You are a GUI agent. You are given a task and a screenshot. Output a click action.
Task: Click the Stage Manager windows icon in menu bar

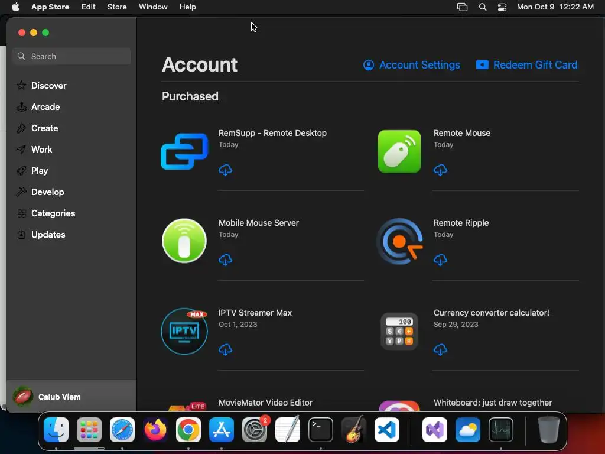[x=462, y=7]
